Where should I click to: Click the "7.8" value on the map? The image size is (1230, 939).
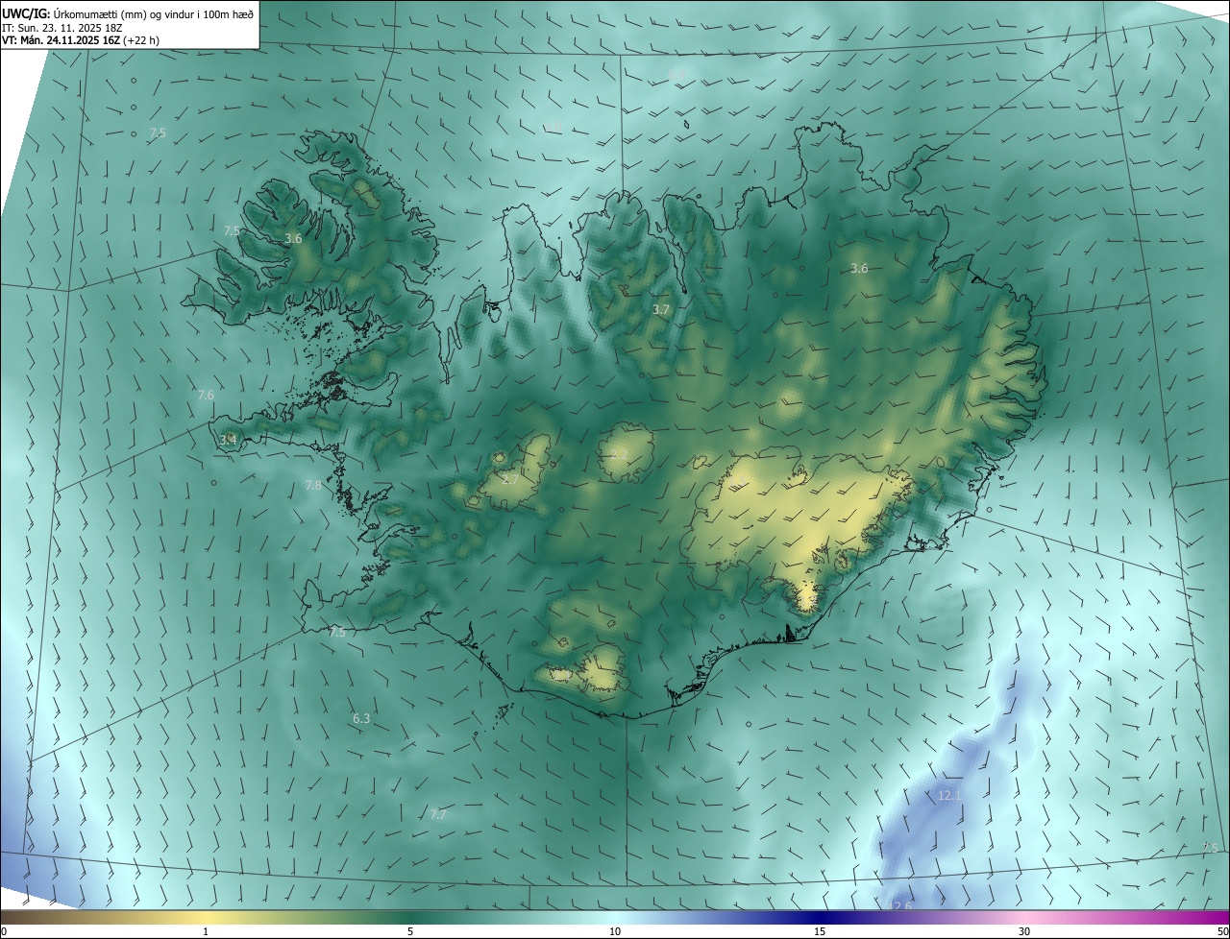click(x=313, y=486)
